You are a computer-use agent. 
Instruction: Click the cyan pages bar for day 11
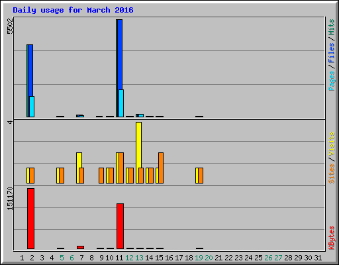point(121,103)
